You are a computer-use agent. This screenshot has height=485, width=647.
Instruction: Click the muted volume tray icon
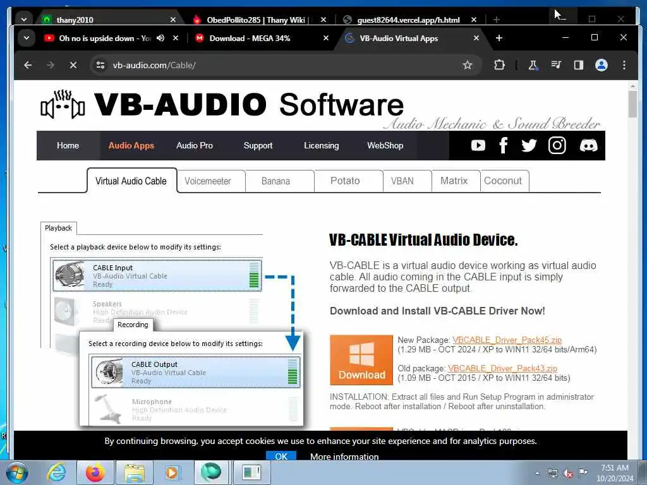(x=568, y=474)
